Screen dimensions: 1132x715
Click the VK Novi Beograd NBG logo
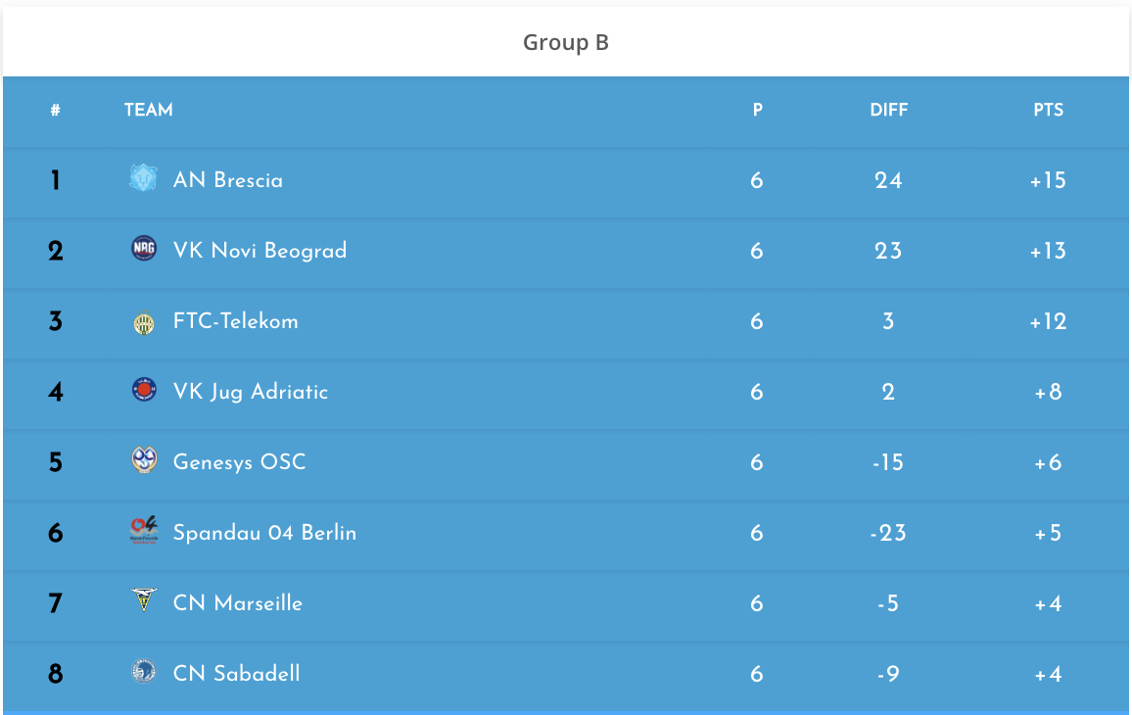144,248
